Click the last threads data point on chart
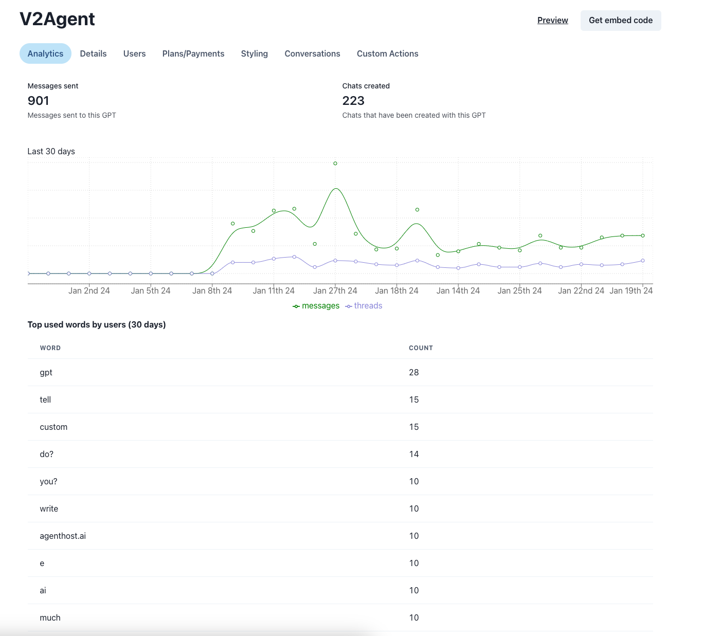 643,261
